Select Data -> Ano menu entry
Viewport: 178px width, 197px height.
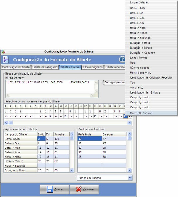137,23
